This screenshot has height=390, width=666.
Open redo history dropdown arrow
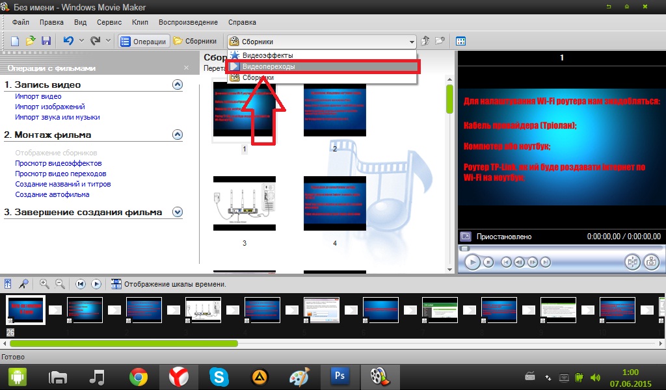point(109,41)
